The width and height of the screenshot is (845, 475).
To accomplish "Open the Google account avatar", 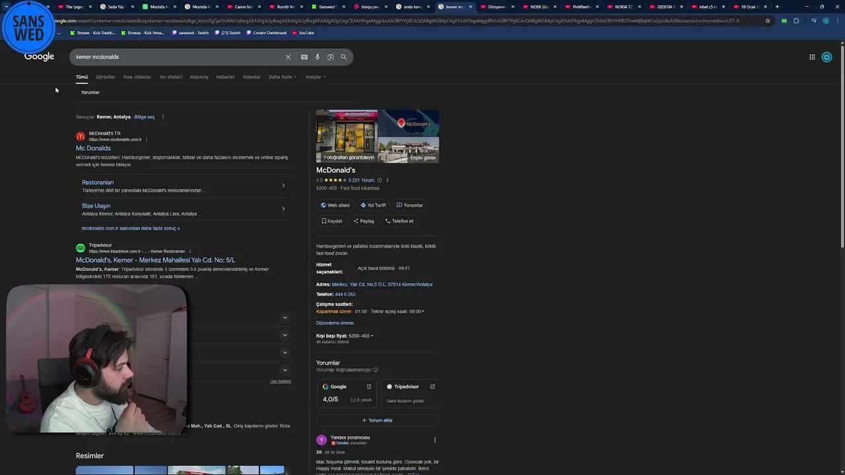I will coord(827,57).
